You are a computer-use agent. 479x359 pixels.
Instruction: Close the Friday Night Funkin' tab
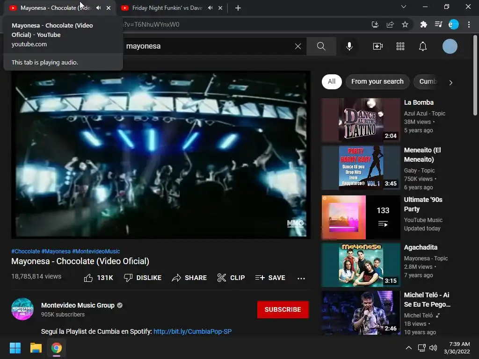pyautogui.click(x=220, y=8)
